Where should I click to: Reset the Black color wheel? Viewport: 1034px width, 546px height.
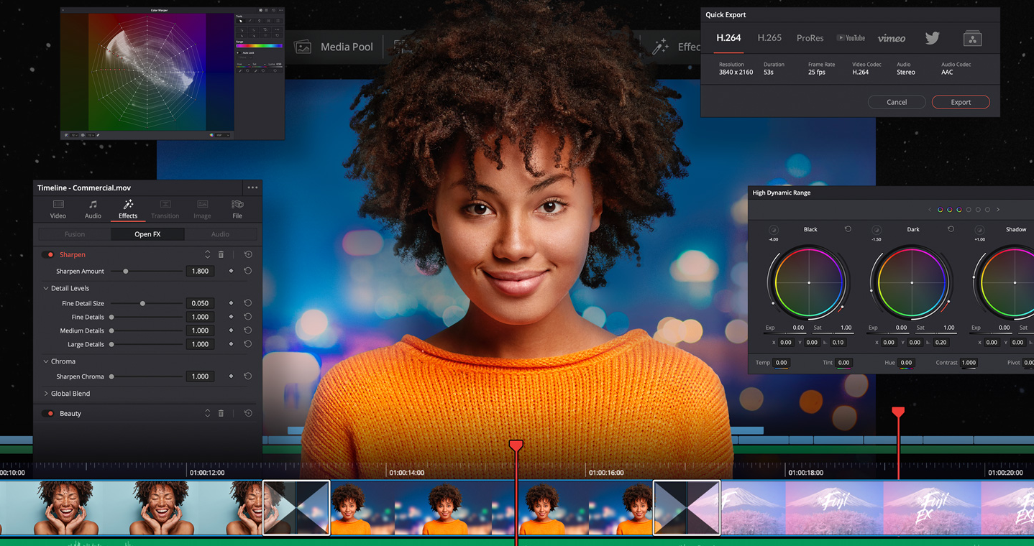[x=848, y=229]
